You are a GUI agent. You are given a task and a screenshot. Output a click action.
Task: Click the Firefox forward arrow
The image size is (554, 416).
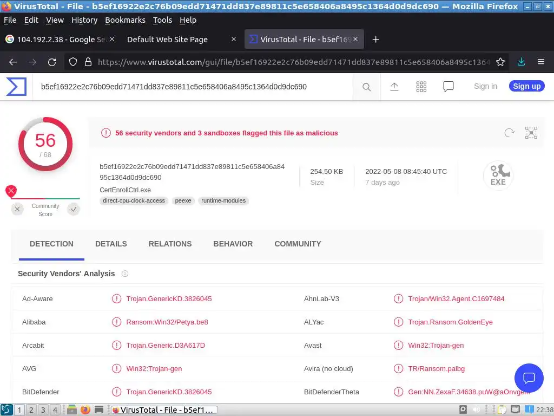tap(32, 62)
